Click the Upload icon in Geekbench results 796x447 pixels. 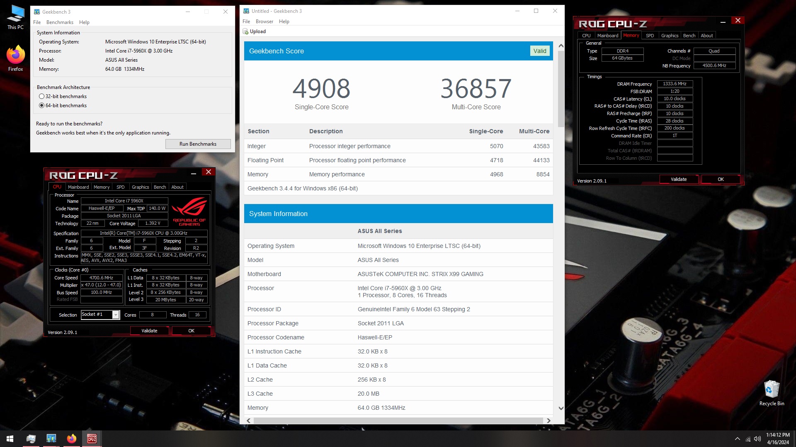pyautogui.click(x=246, y=31)
